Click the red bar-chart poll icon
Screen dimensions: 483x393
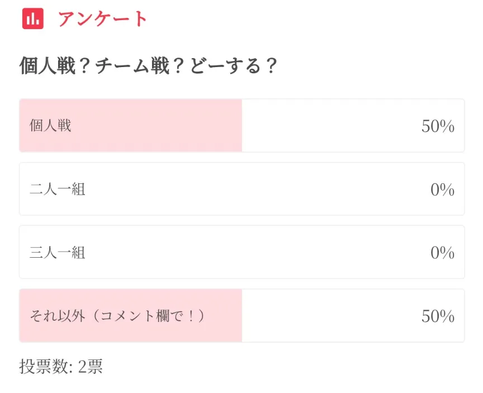coord(32,18)
